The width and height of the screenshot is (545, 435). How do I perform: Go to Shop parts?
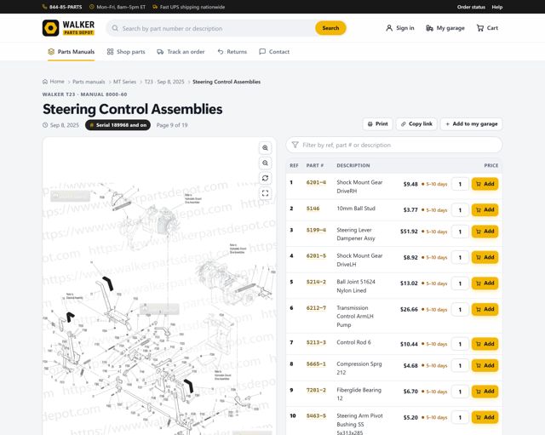[x=126, y=52]
